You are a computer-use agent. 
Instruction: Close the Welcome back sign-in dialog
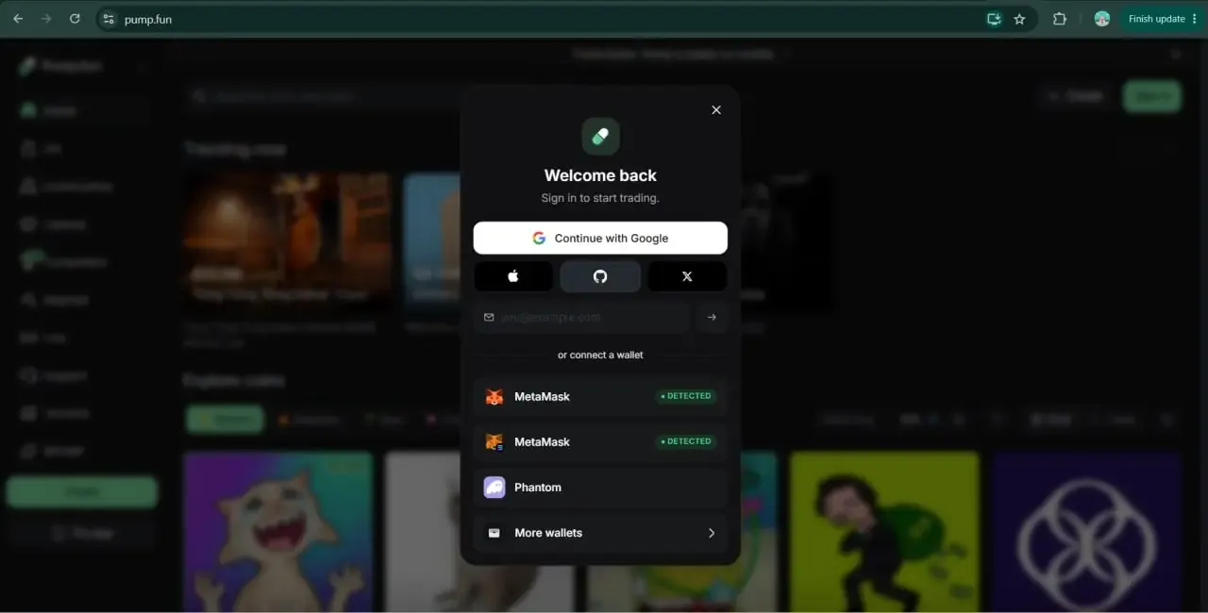(x=716, y=110)
